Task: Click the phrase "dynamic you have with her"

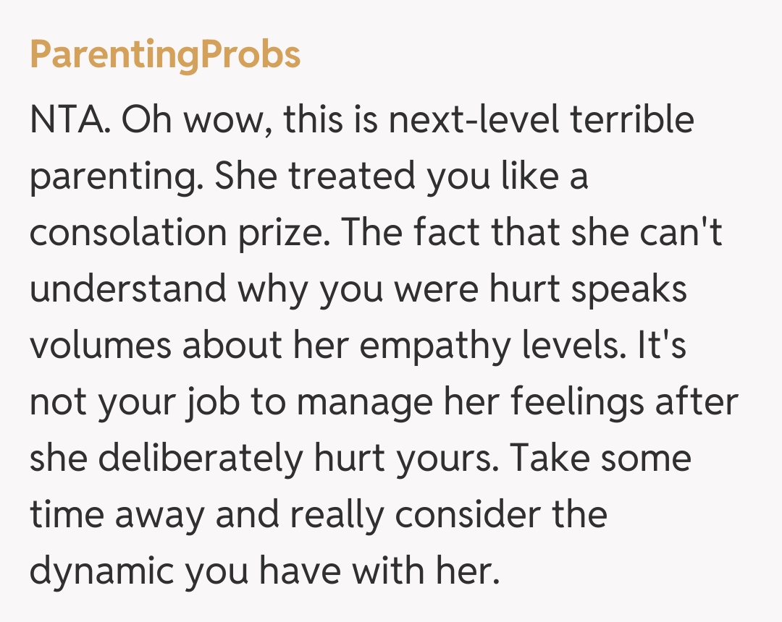Action: click(x=264, y=572)
